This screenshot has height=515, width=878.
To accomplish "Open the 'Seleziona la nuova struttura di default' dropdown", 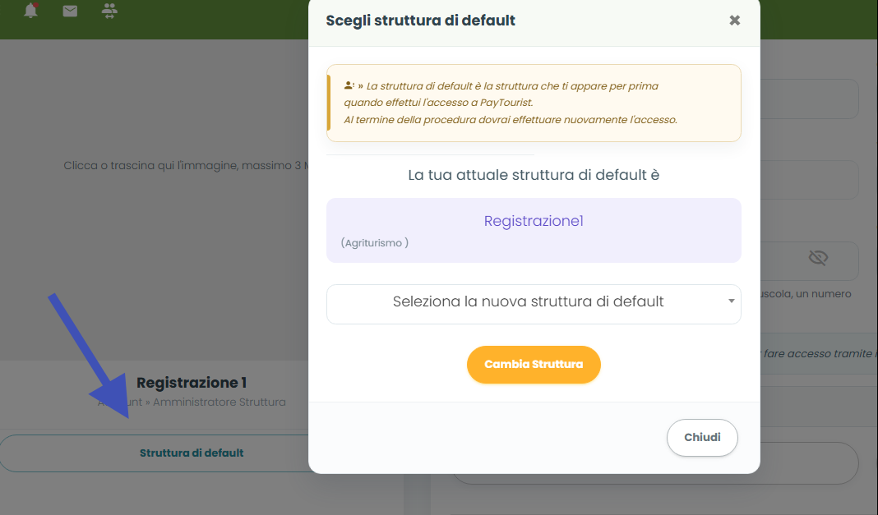I will [534, 304].
